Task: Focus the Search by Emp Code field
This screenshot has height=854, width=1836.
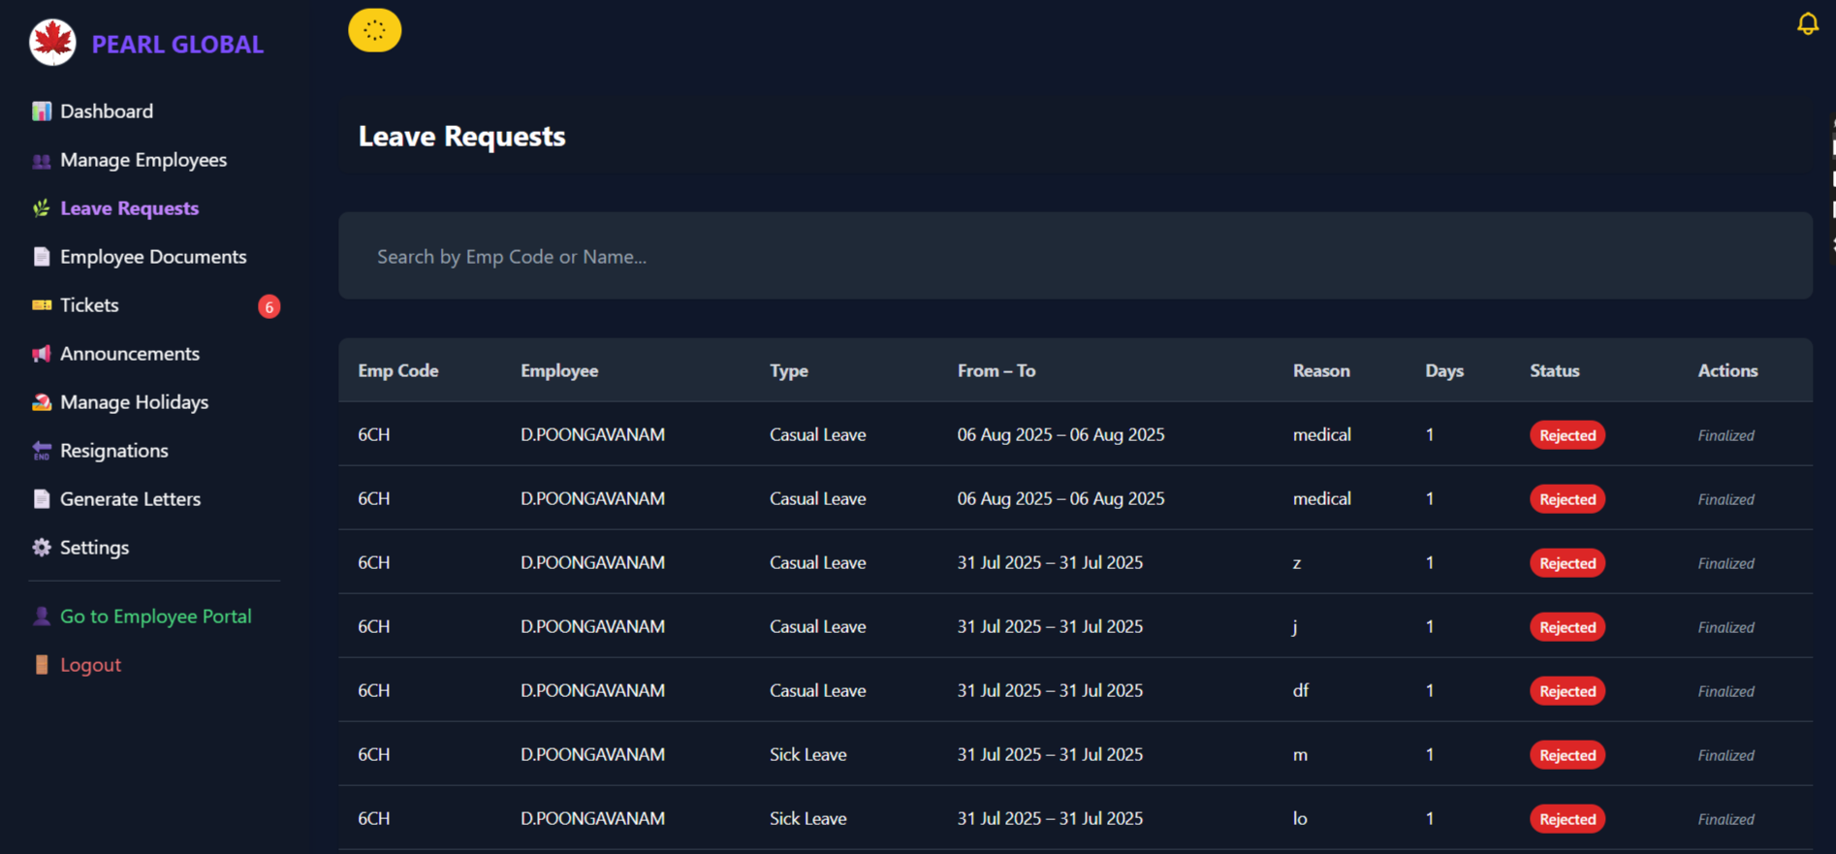Action: pyautogui.click(x=1074, y=256)
